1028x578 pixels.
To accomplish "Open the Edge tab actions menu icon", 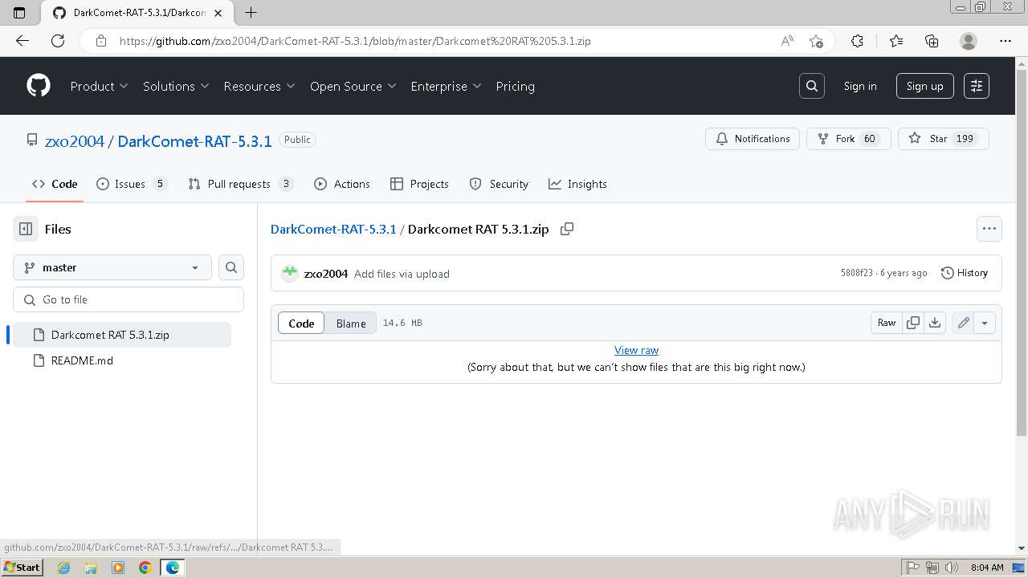I will pos(20,12).
